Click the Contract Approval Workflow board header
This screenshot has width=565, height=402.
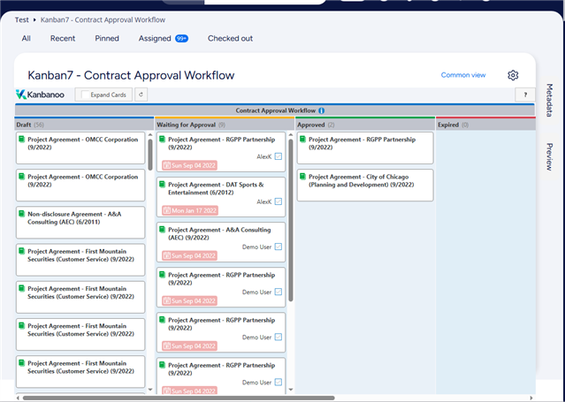point(275,110)
